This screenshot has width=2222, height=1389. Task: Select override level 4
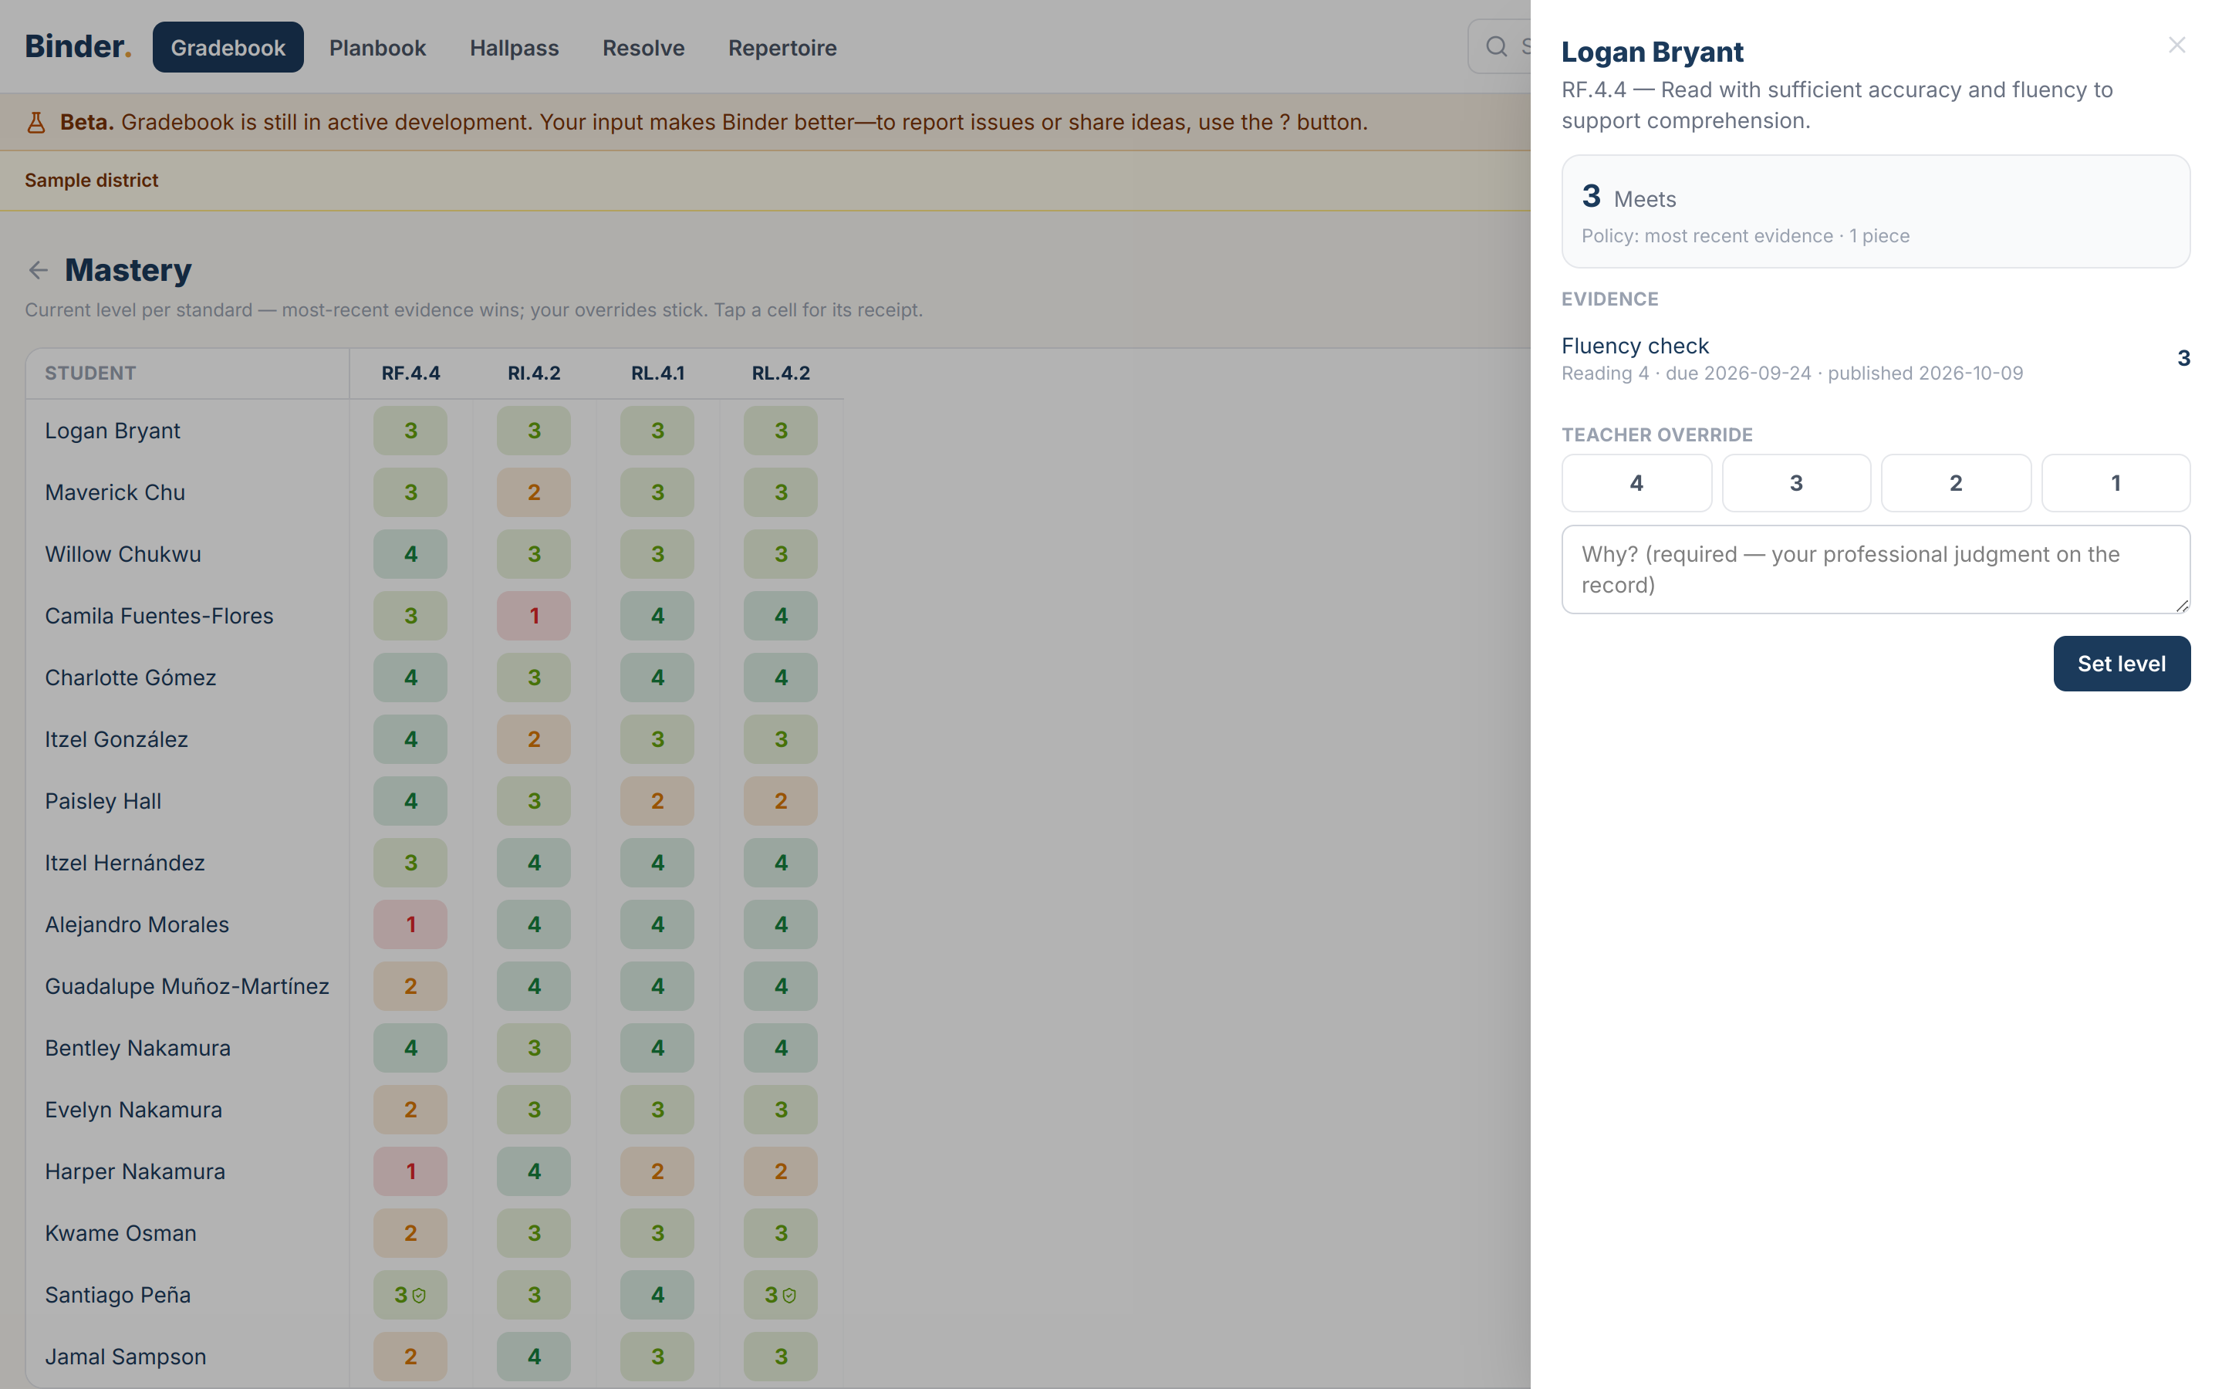pos(1636,483)
